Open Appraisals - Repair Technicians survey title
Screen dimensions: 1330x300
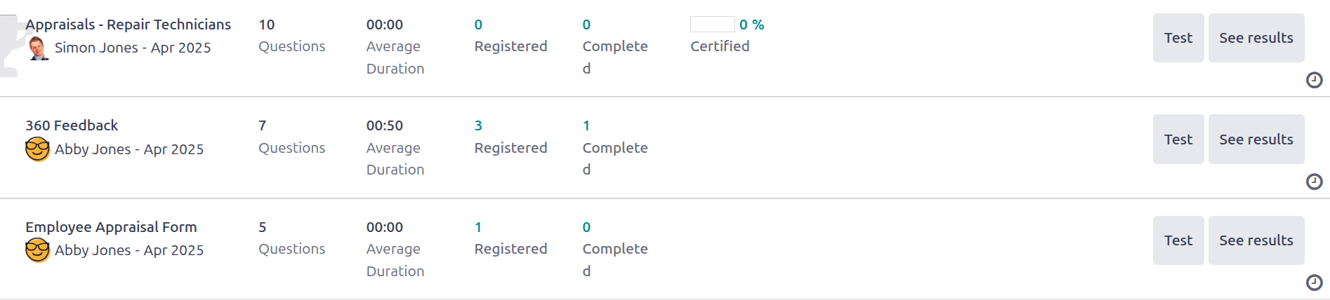(x=128, y=25)
